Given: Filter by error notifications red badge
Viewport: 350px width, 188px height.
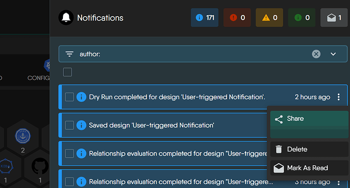Looking at the screenshot, I should click(x=237, y=18).
